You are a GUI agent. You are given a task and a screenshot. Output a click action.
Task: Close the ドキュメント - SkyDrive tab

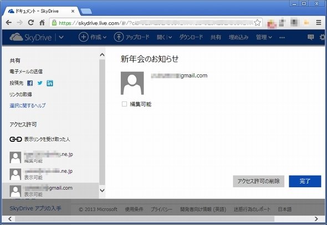(73, 11)
